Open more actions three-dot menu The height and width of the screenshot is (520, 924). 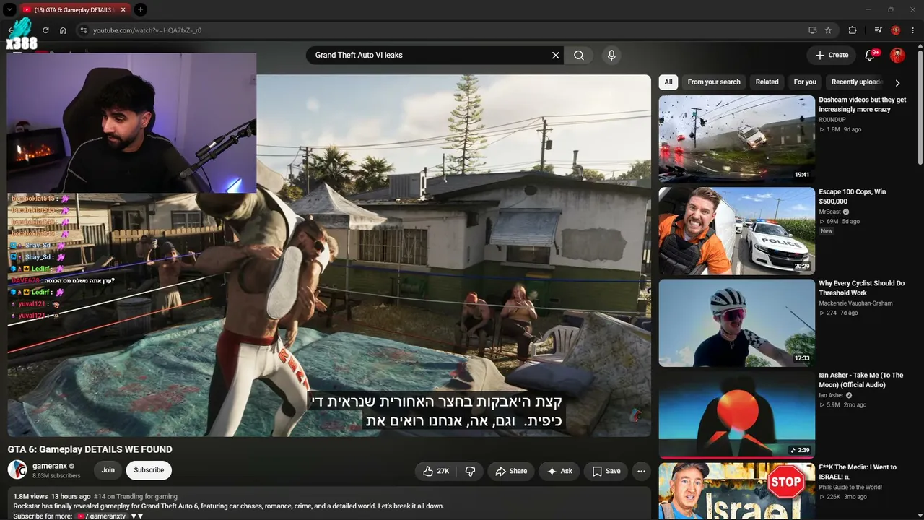(641, 471)
